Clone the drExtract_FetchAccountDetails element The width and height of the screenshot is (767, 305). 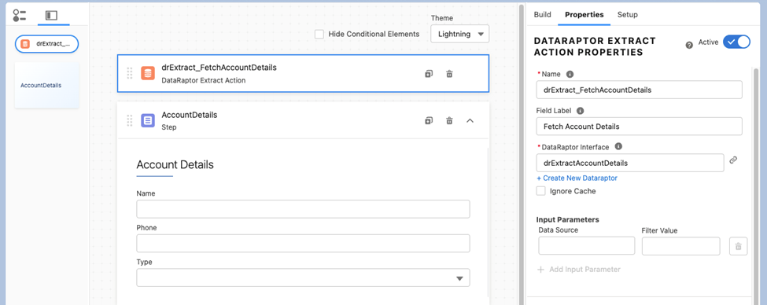coord(429,74)
